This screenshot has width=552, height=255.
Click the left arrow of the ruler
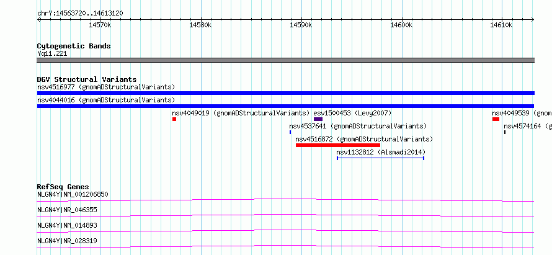[38, 20]
